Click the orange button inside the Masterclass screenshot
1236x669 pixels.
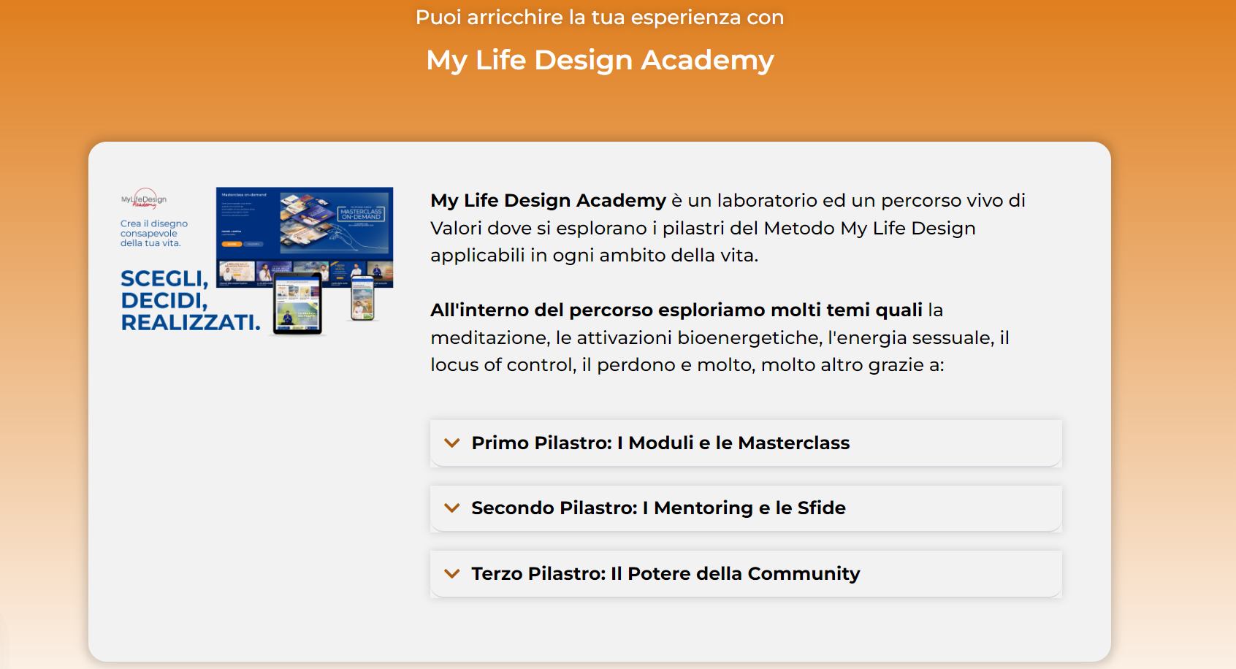(x=232, y=244)
